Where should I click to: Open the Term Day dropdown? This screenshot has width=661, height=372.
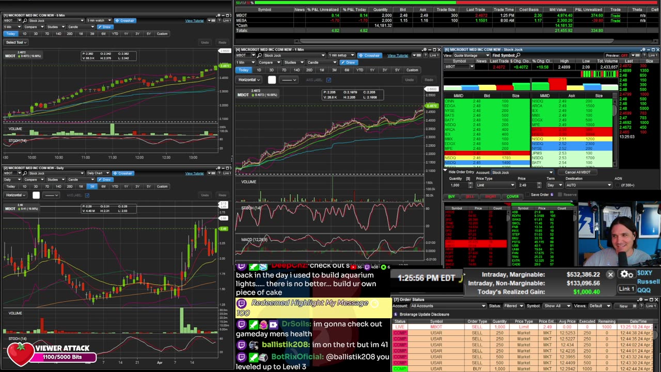coord(555,185)
